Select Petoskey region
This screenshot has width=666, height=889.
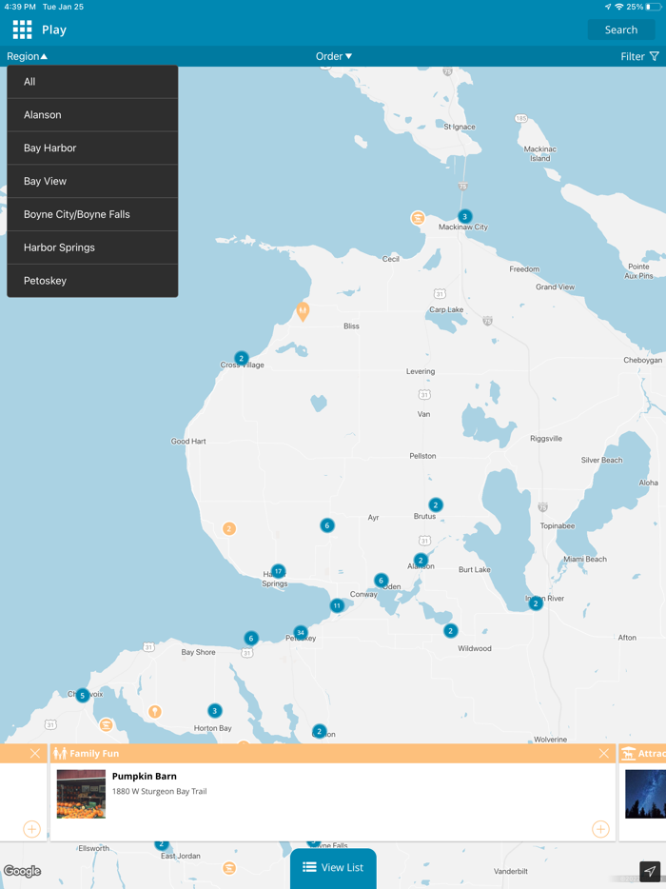92,281
